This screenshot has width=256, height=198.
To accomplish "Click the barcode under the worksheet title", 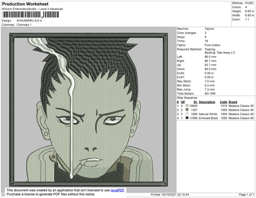I will (31, 15).
